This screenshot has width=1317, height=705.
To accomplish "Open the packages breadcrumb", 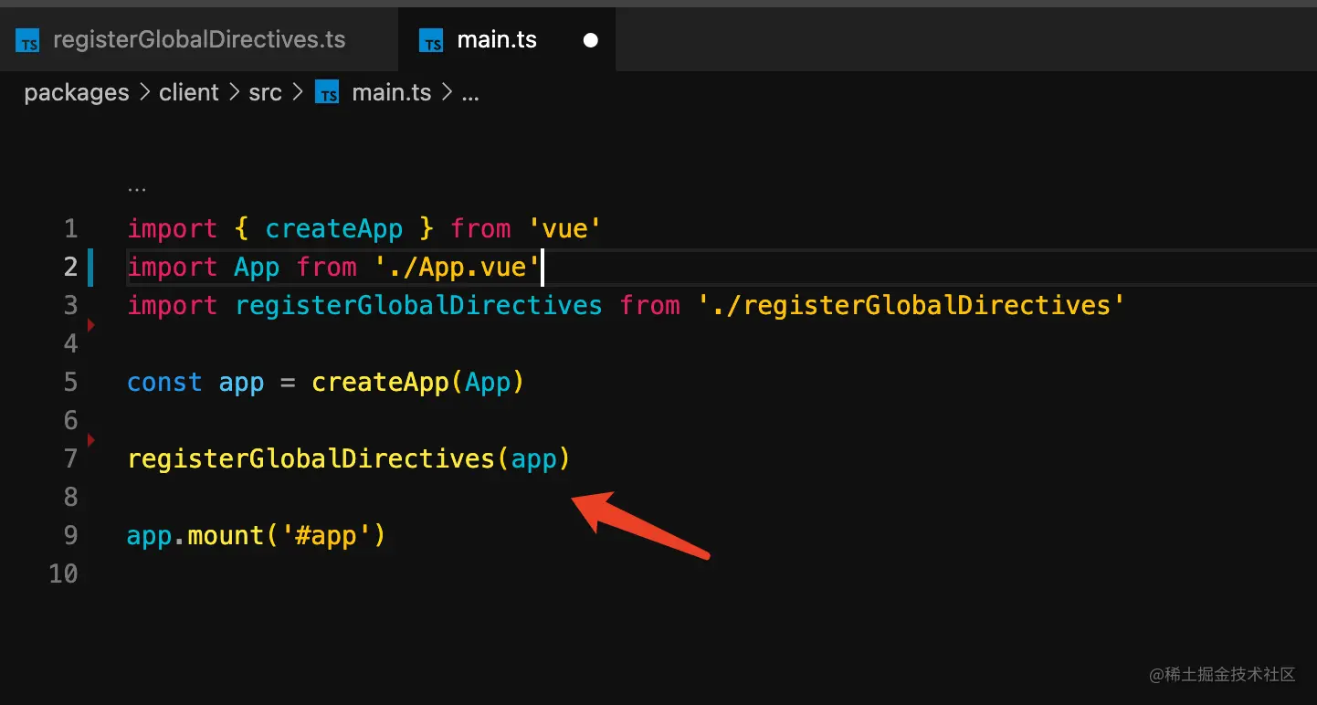I will 77,93.
